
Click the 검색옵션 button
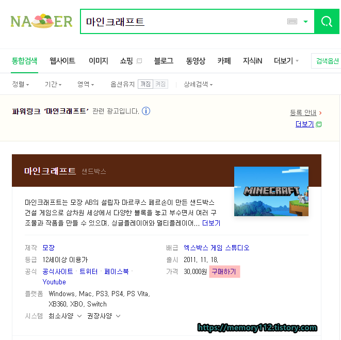point(327,61)
